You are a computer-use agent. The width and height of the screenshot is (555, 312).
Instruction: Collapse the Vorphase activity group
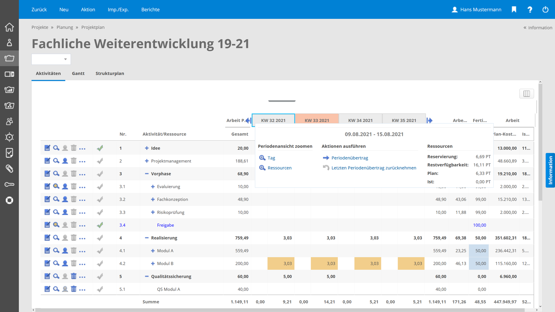click(147, 174)
